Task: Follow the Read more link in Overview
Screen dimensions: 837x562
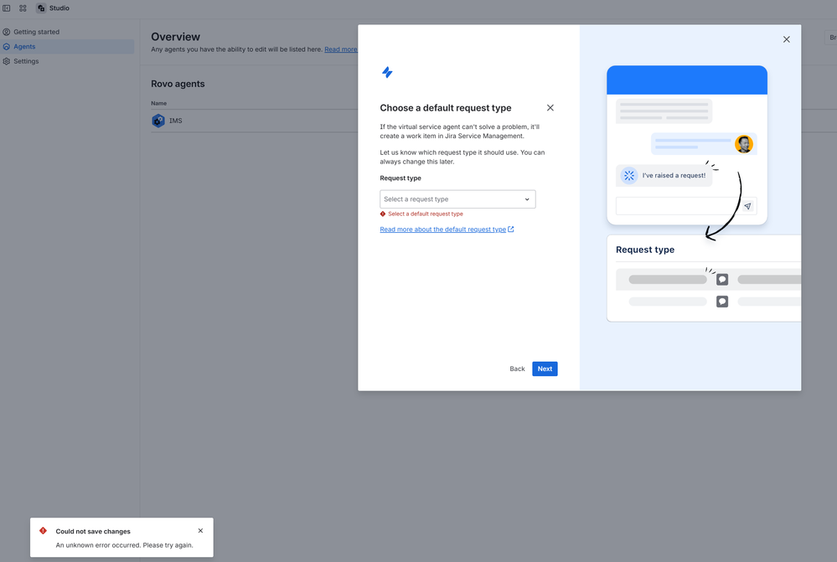Action: click(x=340, y=49)
